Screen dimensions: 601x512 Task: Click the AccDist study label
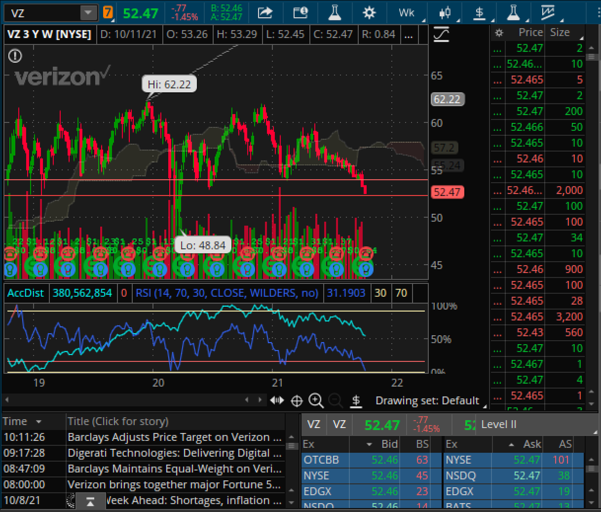(26, 293)
